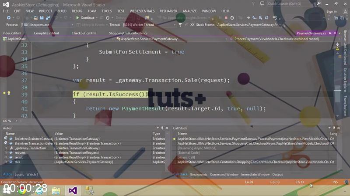Viewport: 350px width, 196px height.
Task: Click the rightmost tool icon on taskbar
Action: (90, 190)
